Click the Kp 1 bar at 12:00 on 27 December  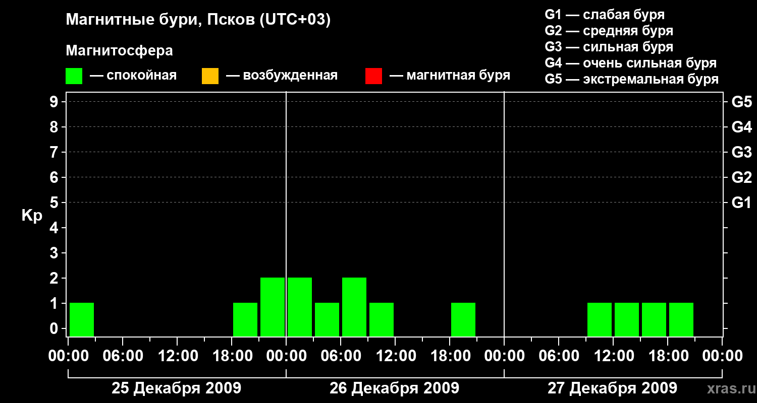[x=627, y=320]
